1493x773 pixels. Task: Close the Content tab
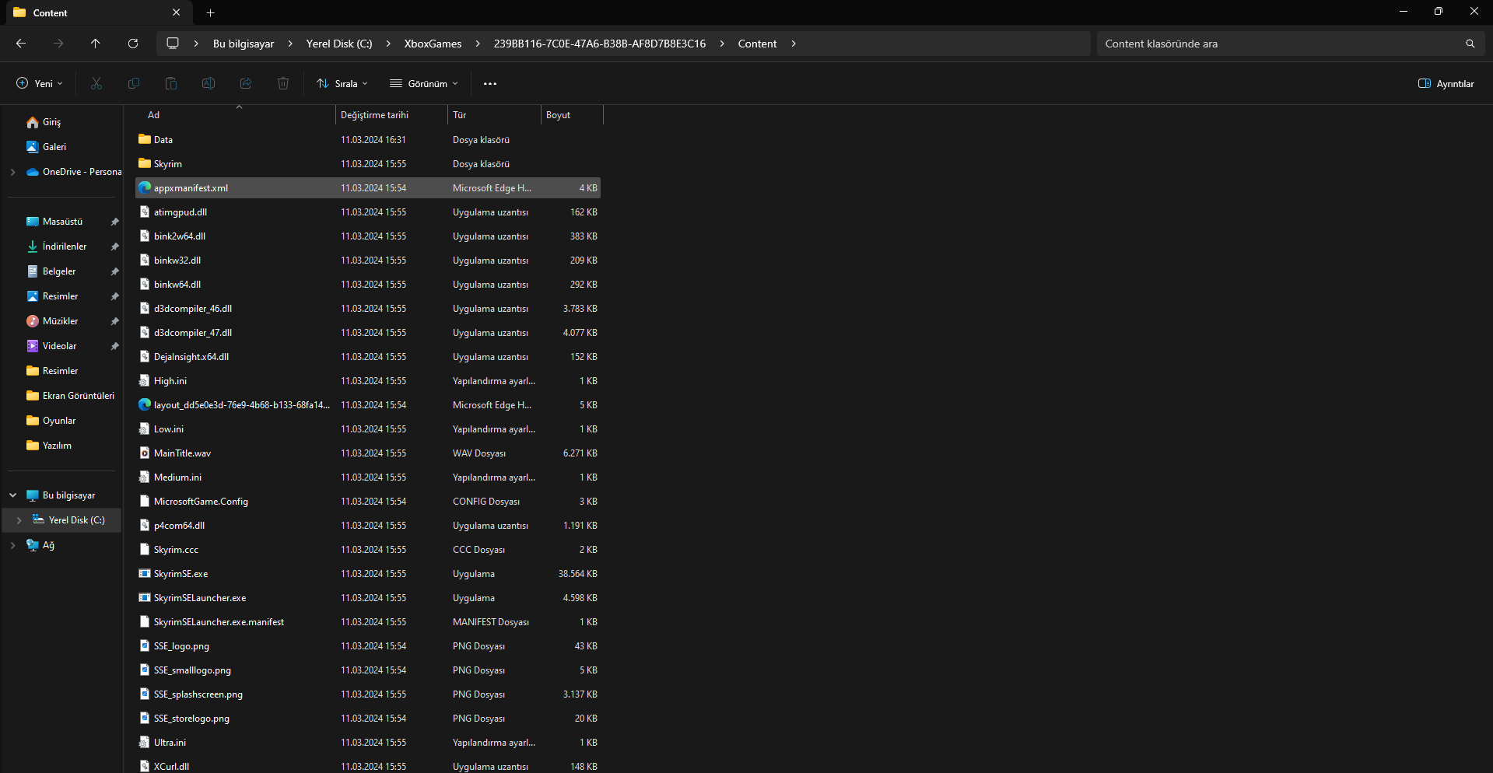(x=177, y=12)
